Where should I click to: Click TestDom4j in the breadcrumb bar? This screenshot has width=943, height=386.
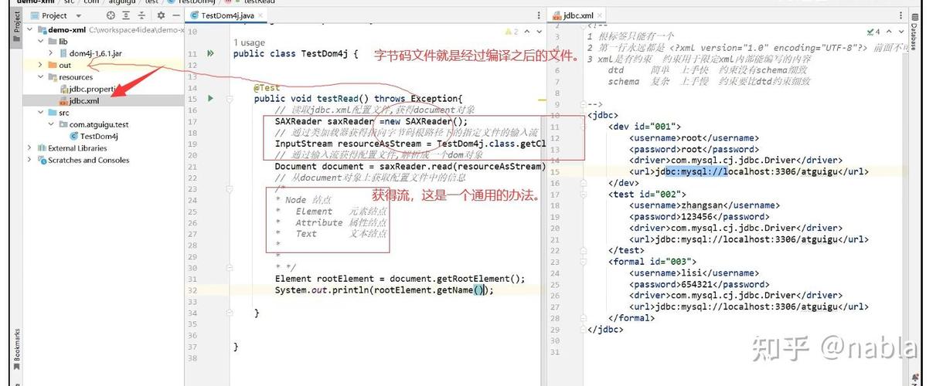pos(198,2)
